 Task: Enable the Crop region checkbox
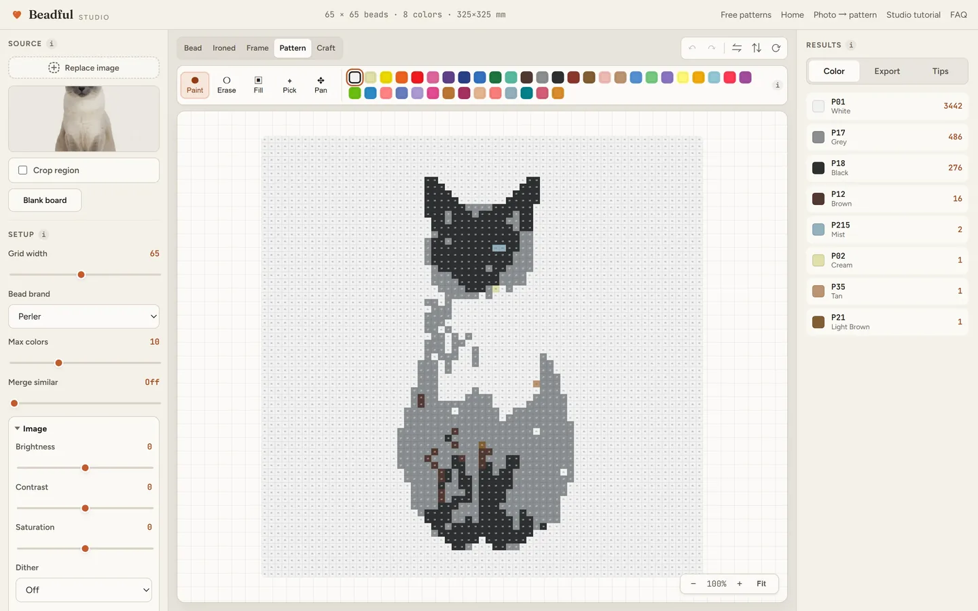pos(23,170)
